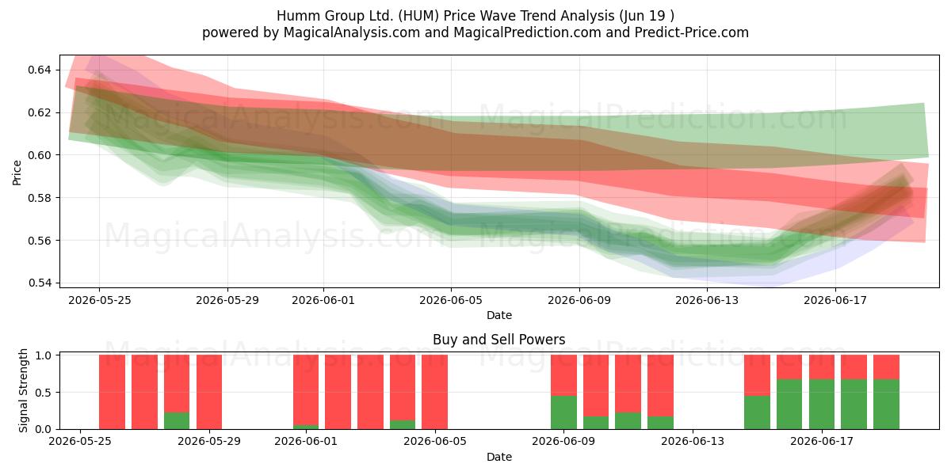Click the 0.54 tick on the Price axis
This screenshot has width=951, height=475.
click(x=39, y=283)
